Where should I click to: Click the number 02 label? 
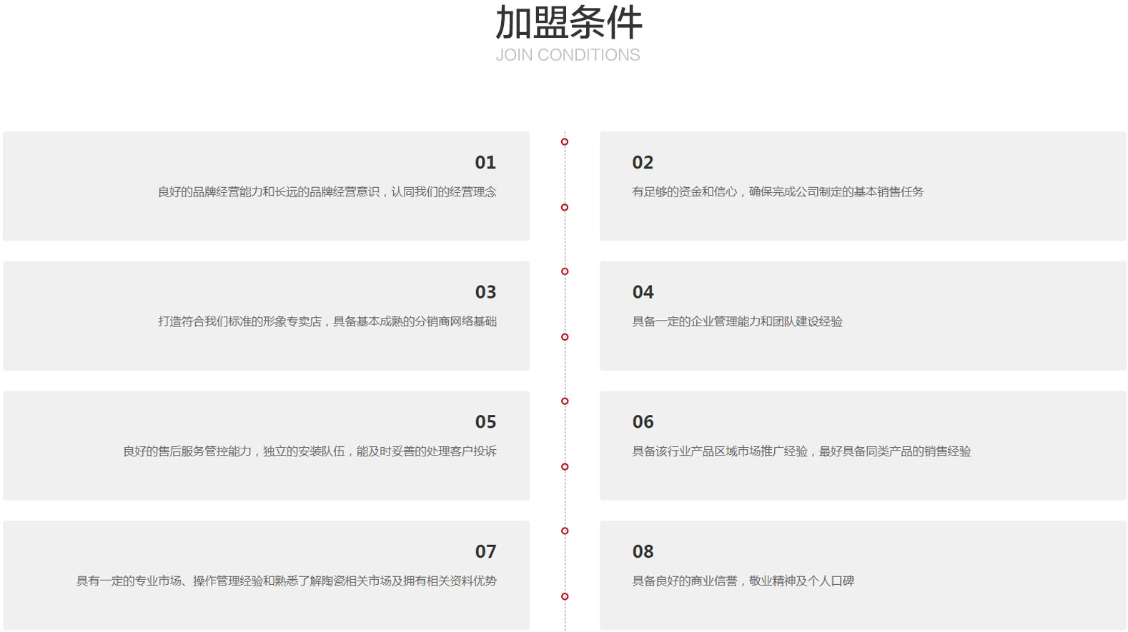(643, 163)
